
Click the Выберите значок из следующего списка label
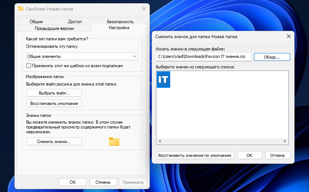[195, 67]
